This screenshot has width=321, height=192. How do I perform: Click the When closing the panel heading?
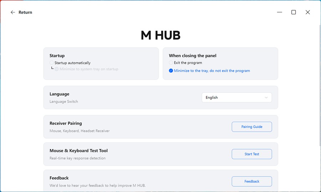[193, 56]
